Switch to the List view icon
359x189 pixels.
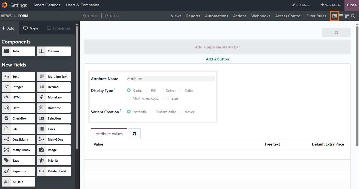[x=341, y=16]
